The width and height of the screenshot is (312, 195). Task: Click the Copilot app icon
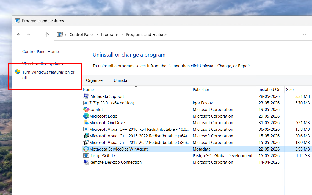(x=86, y=110)
